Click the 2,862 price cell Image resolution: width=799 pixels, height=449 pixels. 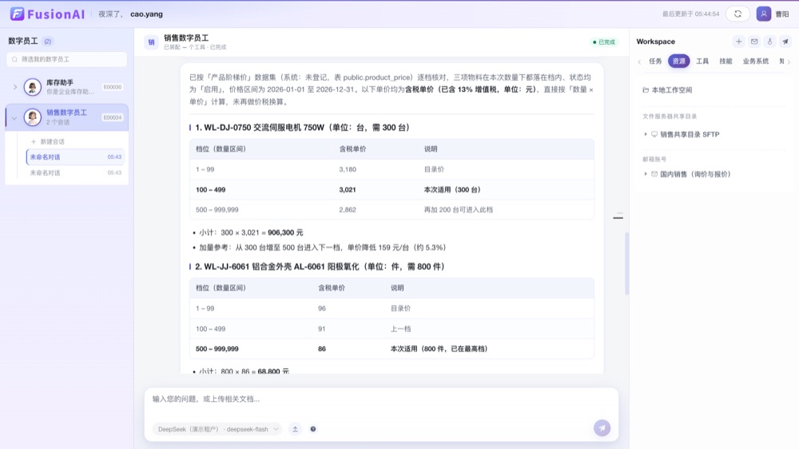(x=348, y=209)
